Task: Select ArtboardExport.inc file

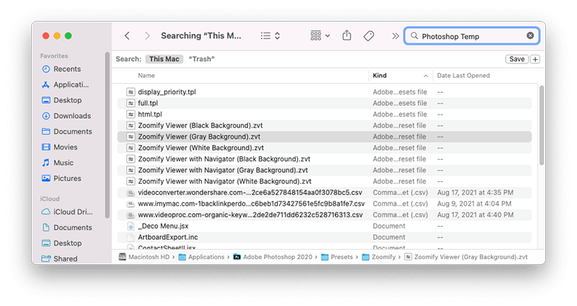Action: [x=325, y=237]
